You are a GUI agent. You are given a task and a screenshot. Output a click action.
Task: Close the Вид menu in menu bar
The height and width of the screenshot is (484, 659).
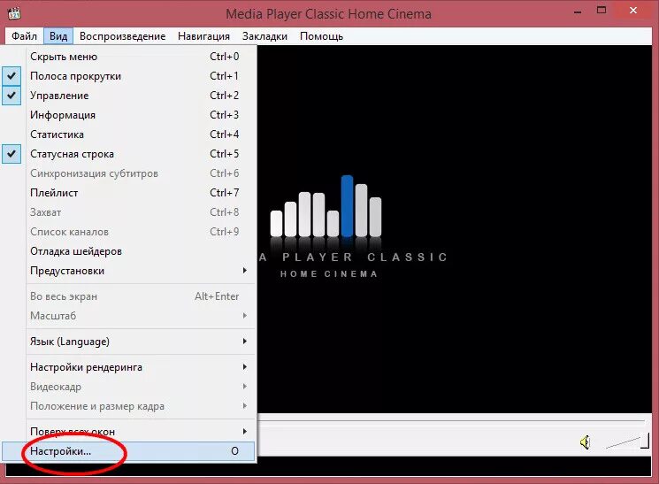tap(58, 36)
